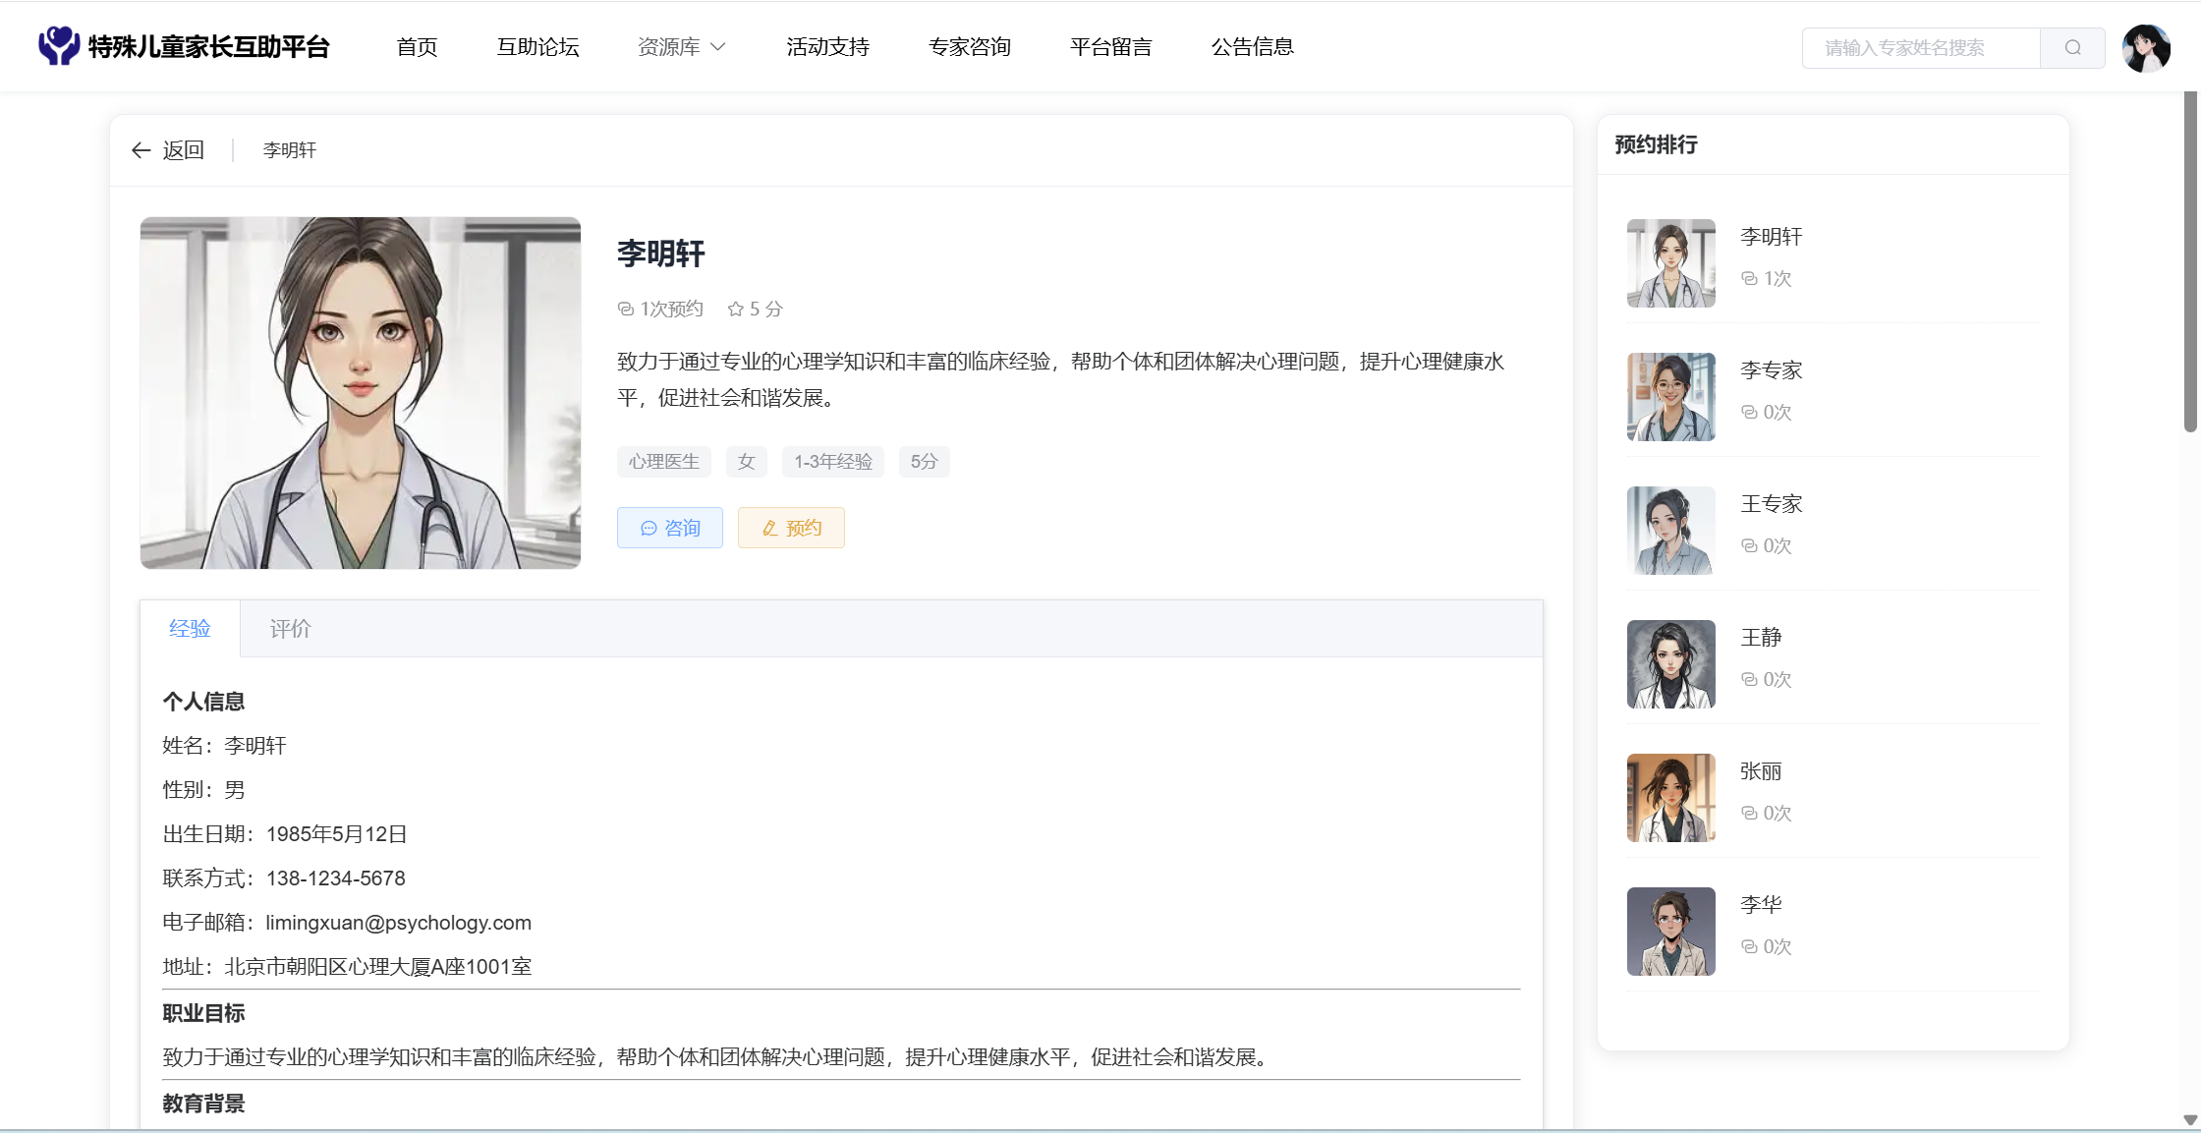This screenshot has width=2201, height=1133.
Task: Open 公告信息 in navigation
Action: click(x=1252, y=47)
